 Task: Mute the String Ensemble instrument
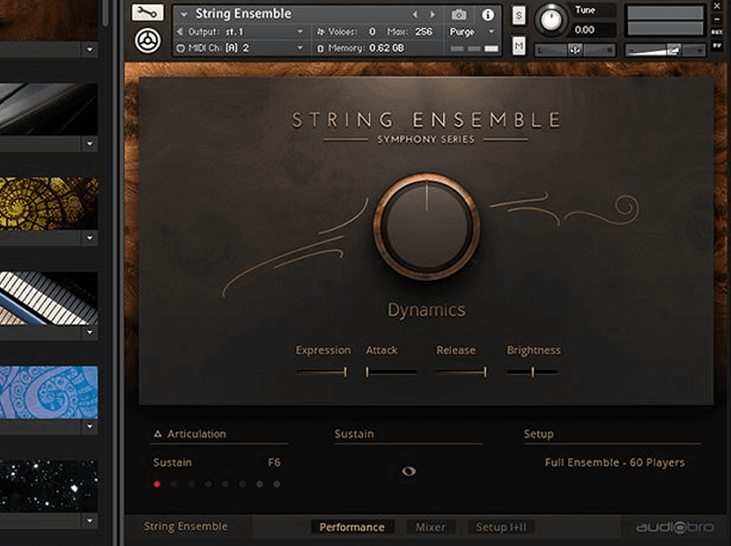[x=519, y=46]
